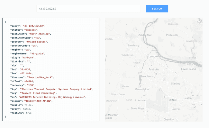209x128 pixels.
Task: Click Brambleton label on the map
Action: point(142,89)
